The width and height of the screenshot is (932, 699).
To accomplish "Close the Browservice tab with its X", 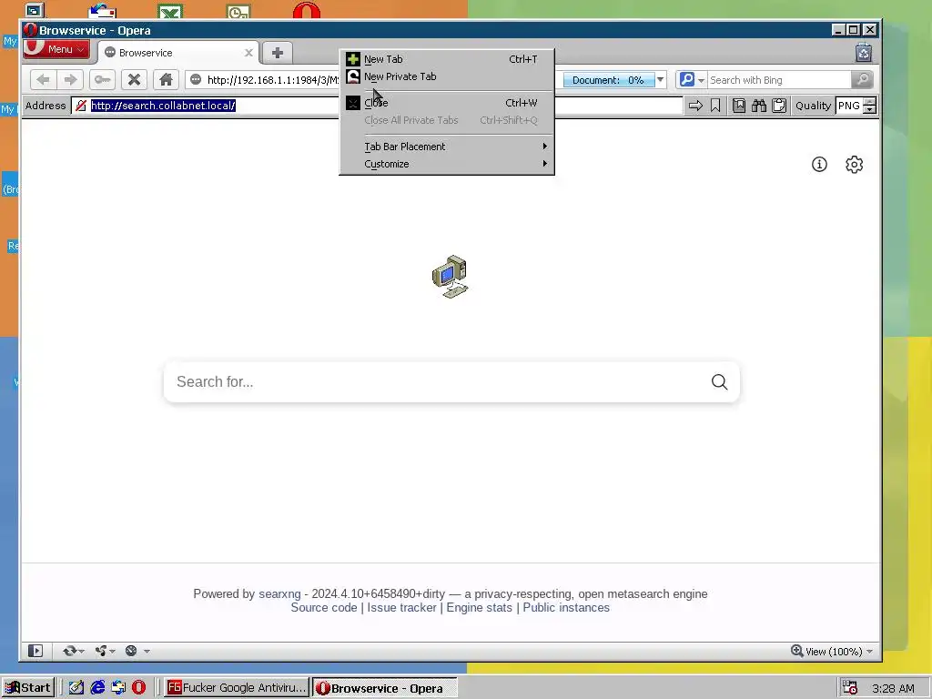I will tap(248, 53).
